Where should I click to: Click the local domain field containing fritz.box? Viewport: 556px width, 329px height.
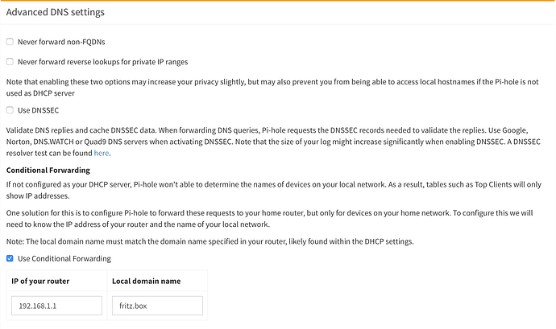click(157, 306)
